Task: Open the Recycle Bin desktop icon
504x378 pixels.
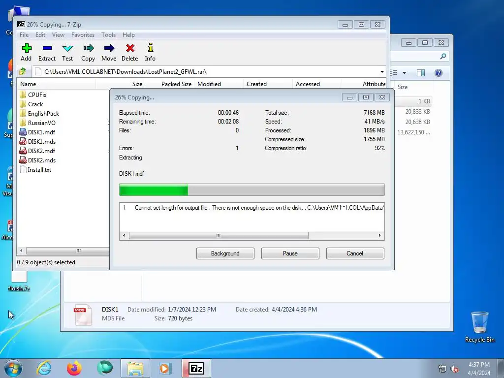Action: 479,327
